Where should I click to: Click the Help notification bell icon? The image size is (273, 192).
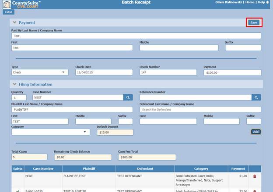click(267, 2)
